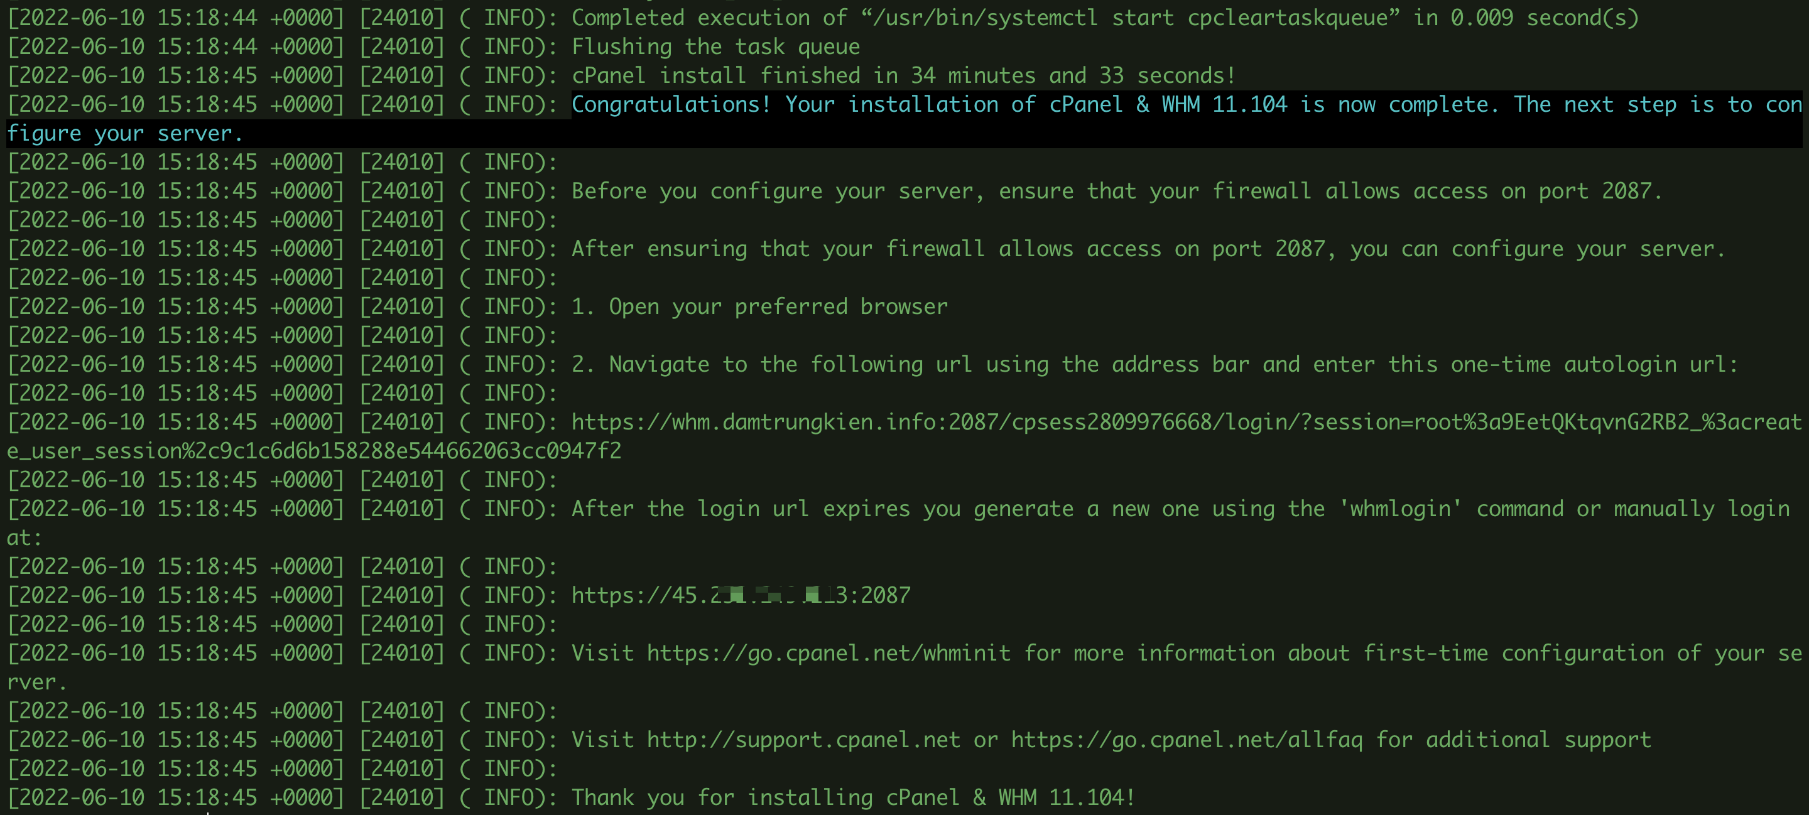
Task: Click the '2. Navigate to the following url' line
Action: 1154,364
